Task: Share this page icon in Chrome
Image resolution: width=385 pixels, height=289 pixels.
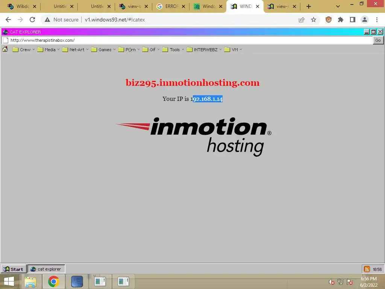Action: pyautogui.click(x=302, y=20)
